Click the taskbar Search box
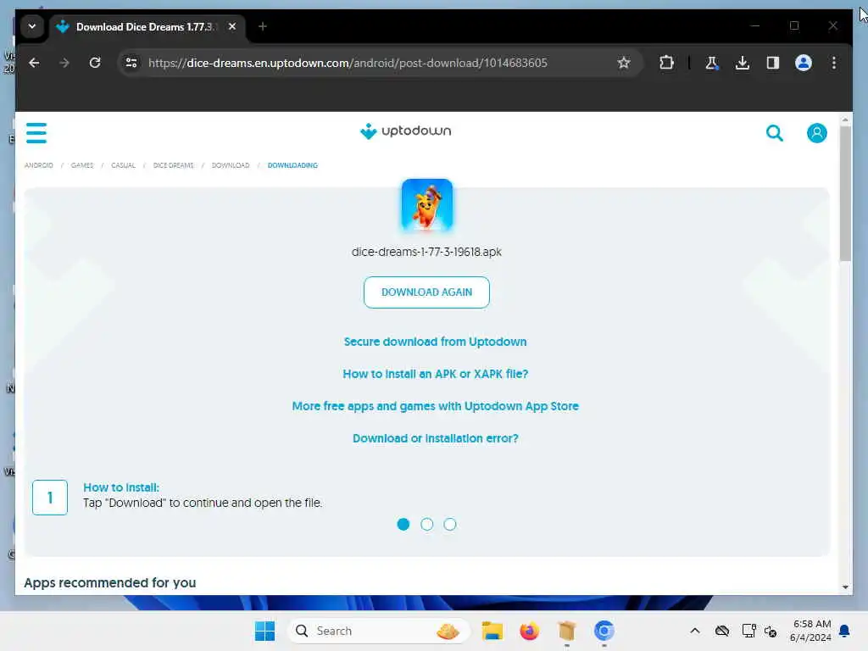The image size is (868, 651). tap(379, 631)
